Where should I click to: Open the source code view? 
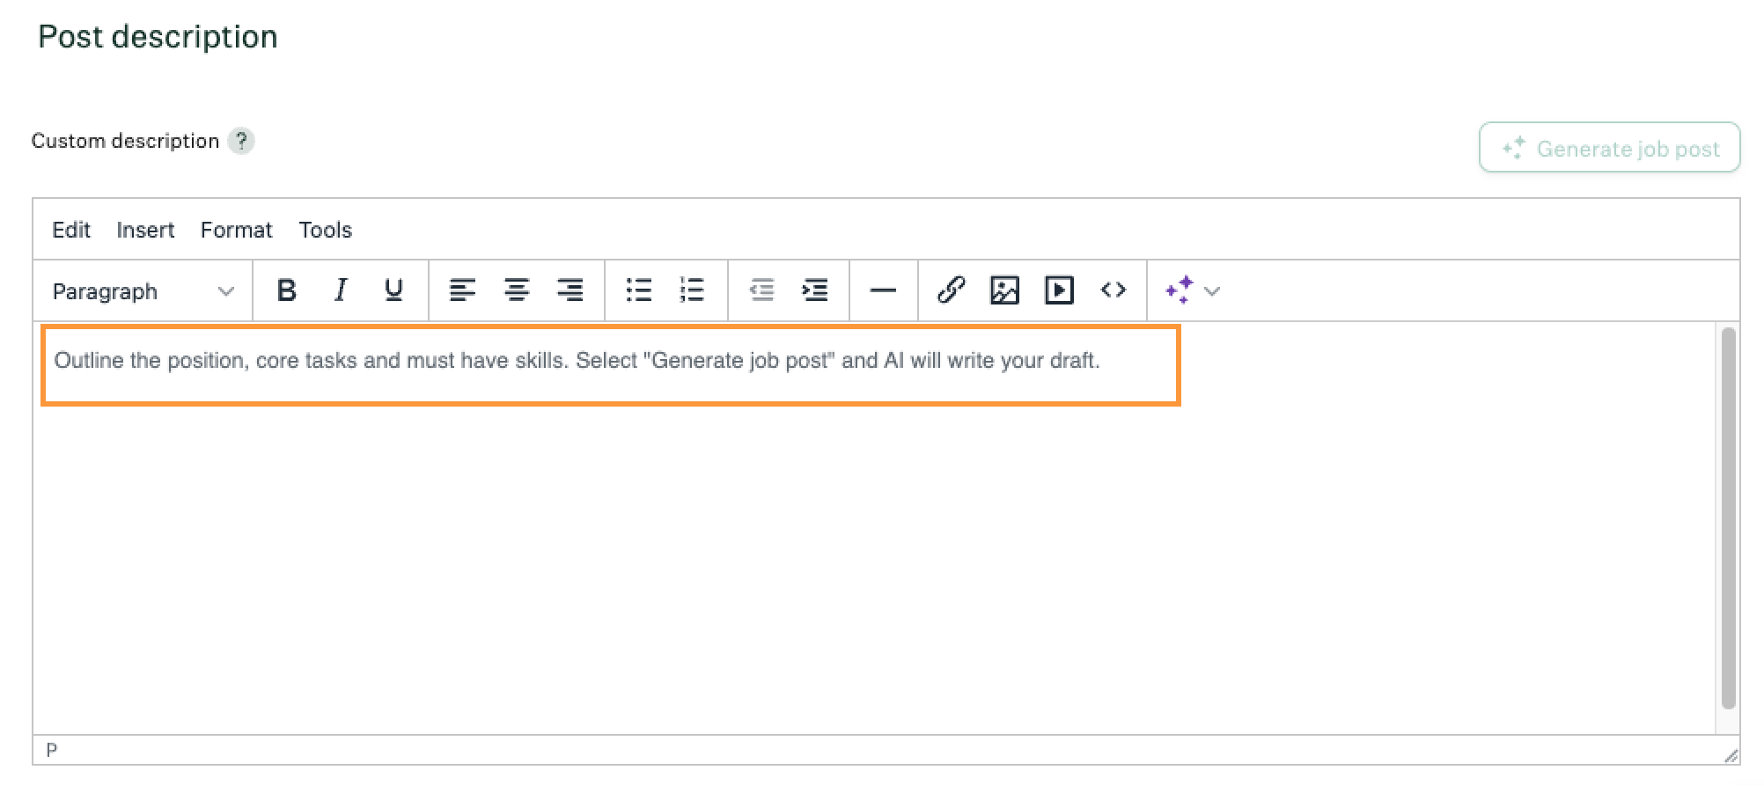click(x=1113, y=290)
